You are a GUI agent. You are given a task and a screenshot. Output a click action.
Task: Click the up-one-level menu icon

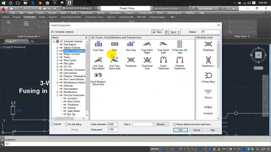tap(166, 32)
